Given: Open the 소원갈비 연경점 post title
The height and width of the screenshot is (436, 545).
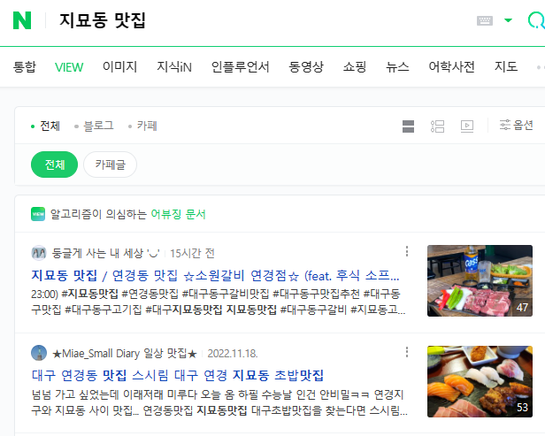Looking at the screenshot, I should click(215, 276).
